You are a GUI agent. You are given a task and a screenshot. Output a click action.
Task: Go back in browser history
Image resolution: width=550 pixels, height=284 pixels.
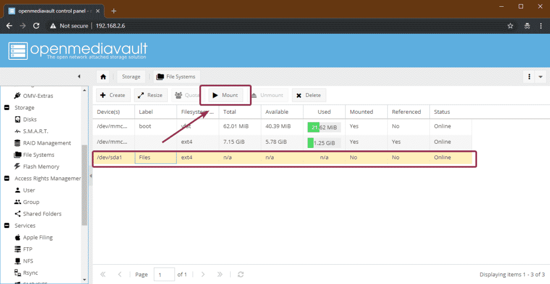tap(10, 26)
